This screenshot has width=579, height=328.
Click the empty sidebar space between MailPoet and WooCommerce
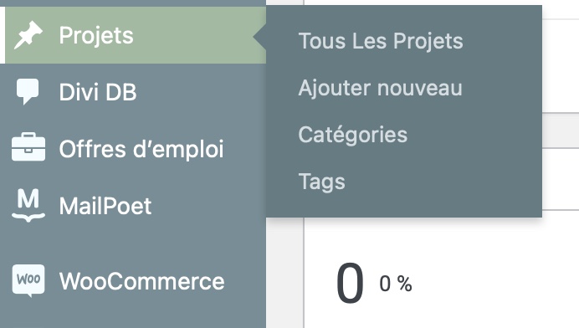[133, 243]
